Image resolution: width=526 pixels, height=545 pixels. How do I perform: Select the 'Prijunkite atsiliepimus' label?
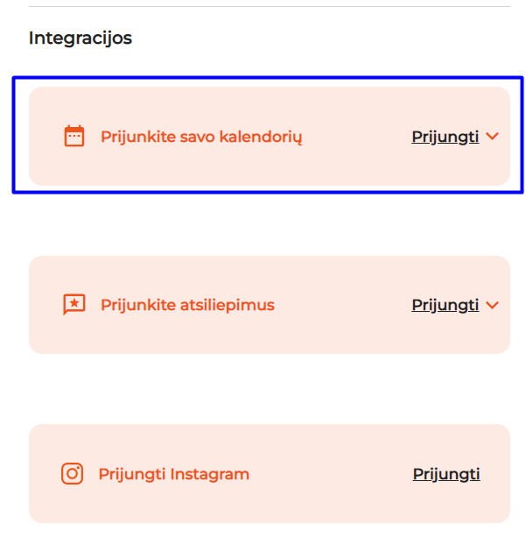pyautogui.click(x=187, y=305)
